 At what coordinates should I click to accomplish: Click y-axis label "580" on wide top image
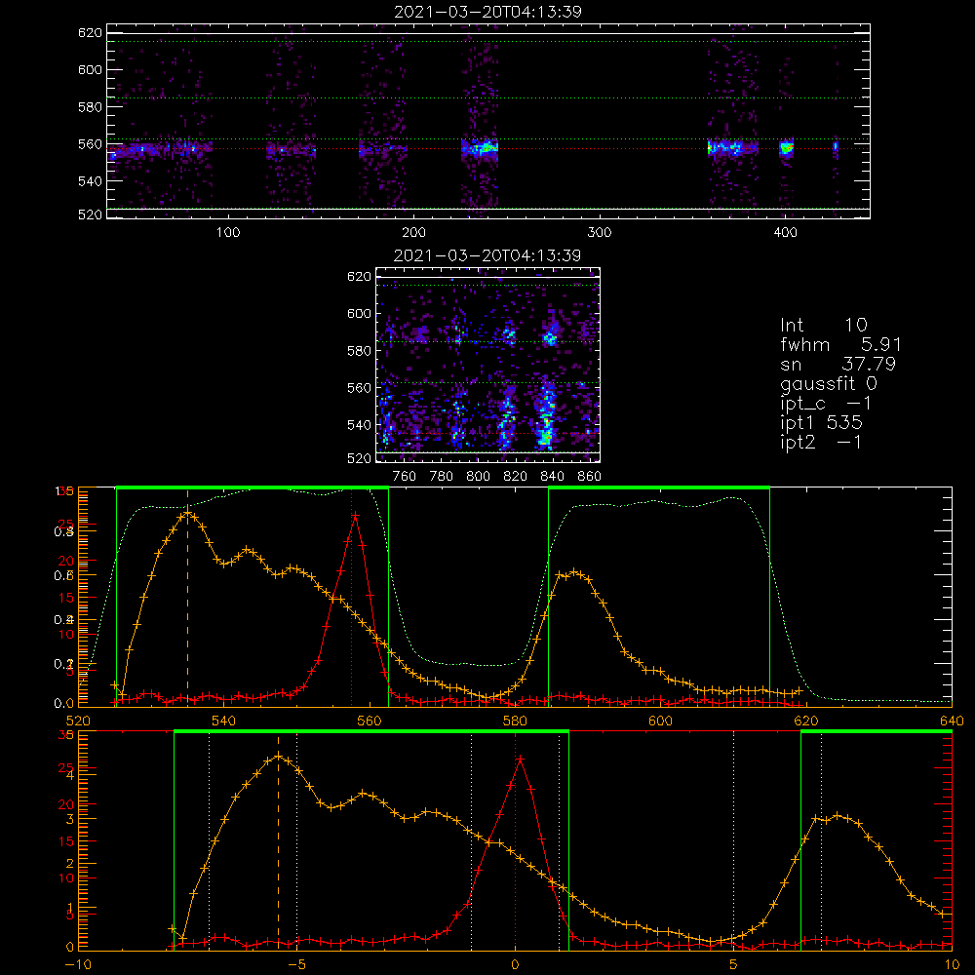90,107
